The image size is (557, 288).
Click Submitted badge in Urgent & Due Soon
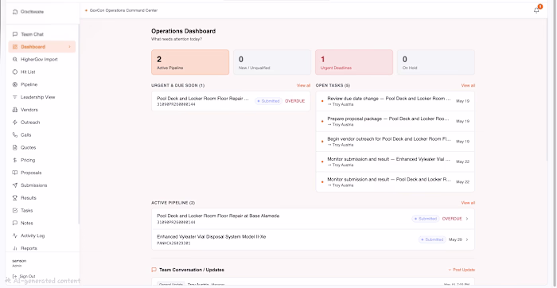(x=268, y=101)
